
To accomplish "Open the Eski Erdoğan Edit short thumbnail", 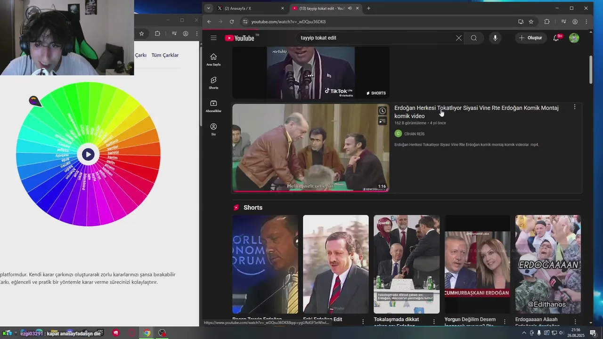I will [x=336, y=264].
